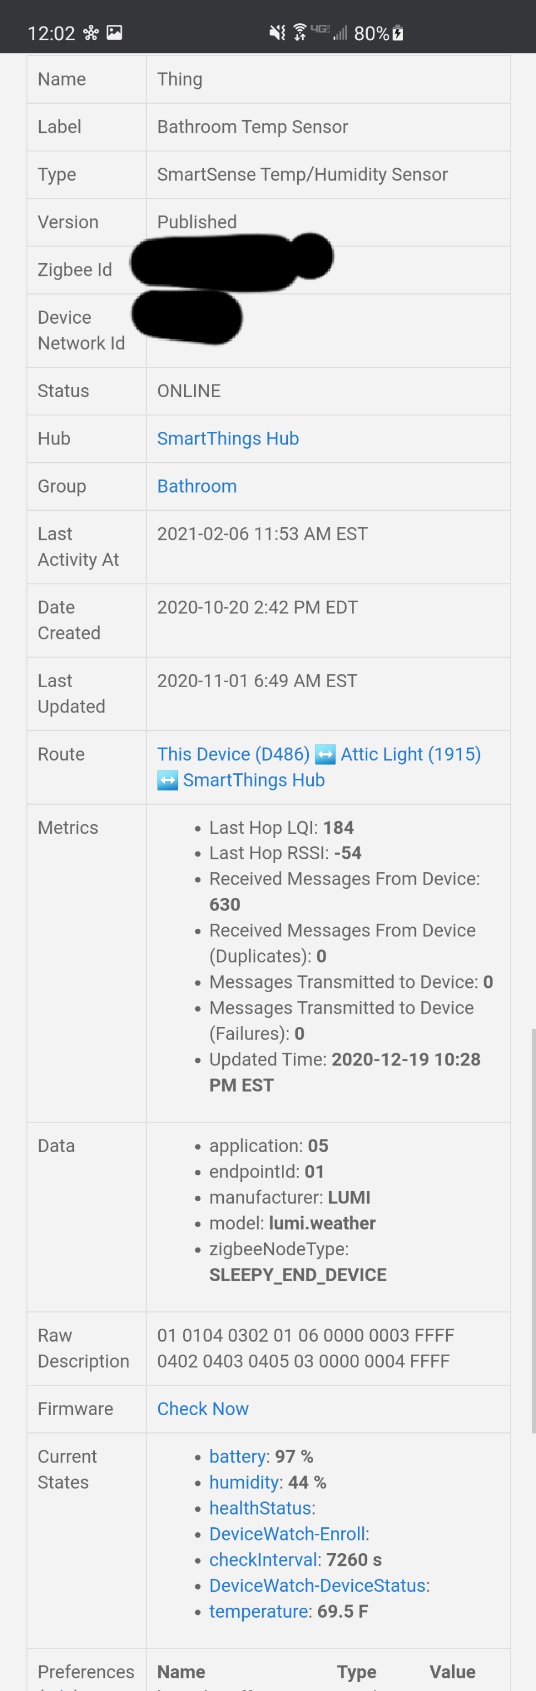
Task: Open battery state history
Action: 237,1457
